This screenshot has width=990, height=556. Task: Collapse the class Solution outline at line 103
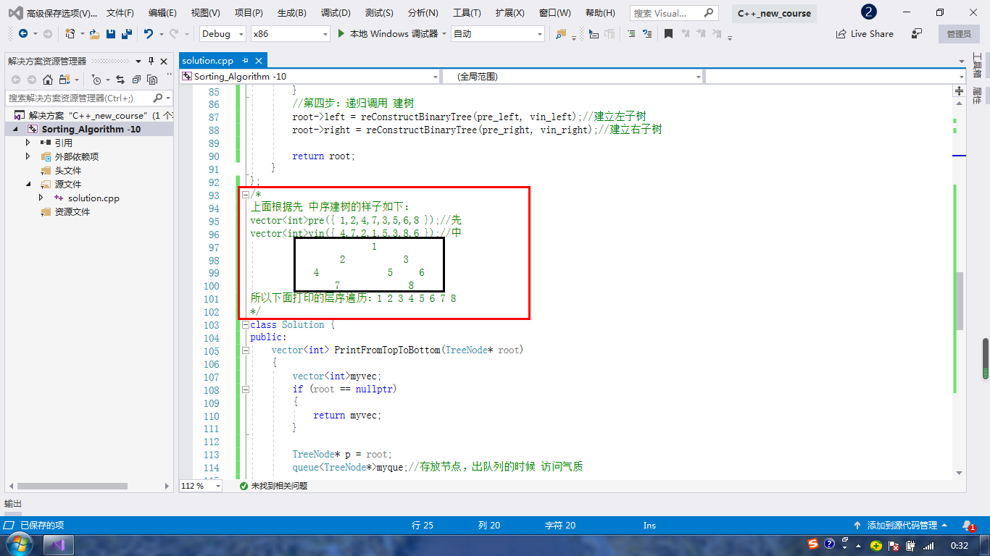click(245, 325)
